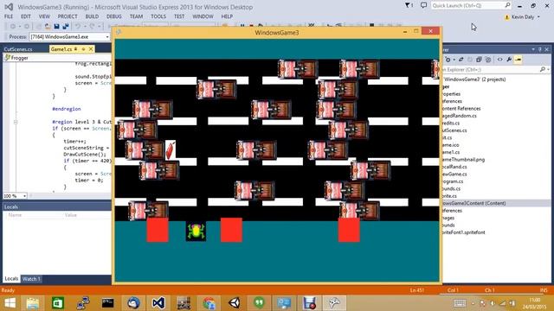Select the solution 'WindowsGame3' (2 projects) row
Screen dimensions: 554x311
[474, 79]
